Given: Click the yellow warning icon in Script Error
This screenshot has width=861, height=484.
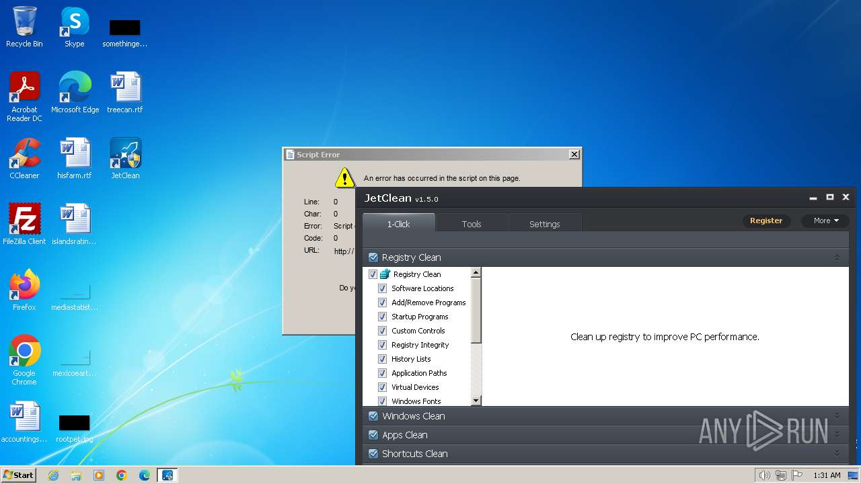Looking at the screenshot, I should [x=344, y=177].
